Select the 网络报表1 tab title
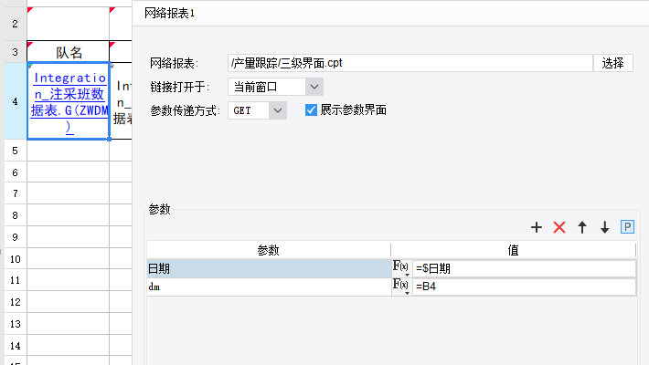This screenshot has width=649, height=365. (x=170, y=13)
